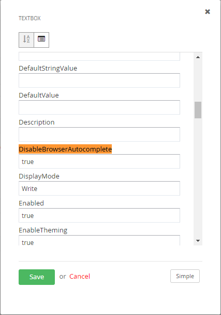Image resolution: width=221 pixels, height=315 pixels.
Task: Switch to categorized view icon
Action: [41, 40]
